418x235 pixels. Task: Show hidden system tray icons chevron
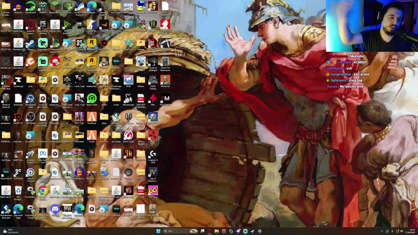[x=382, y=231]
